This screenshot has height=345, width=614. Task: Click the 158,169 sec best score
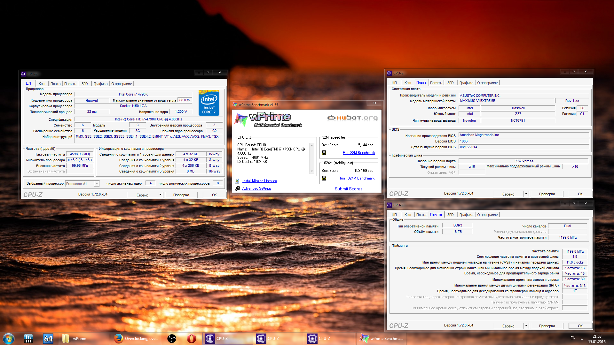tap(364, 171)
